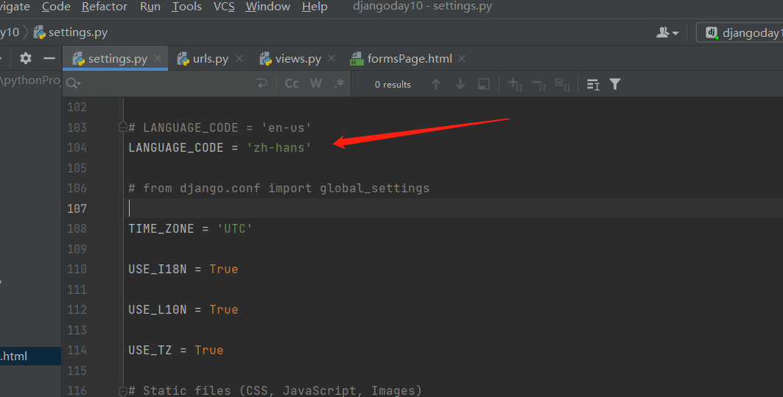Add selection for next occurrence
Screen dimensions: 783x397
pyautogui.click(x=516, y=85)
